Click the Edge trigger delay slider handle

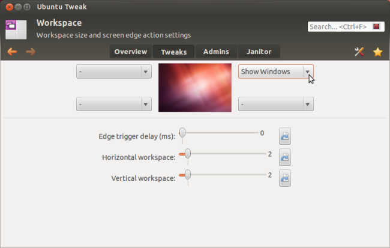182,133
